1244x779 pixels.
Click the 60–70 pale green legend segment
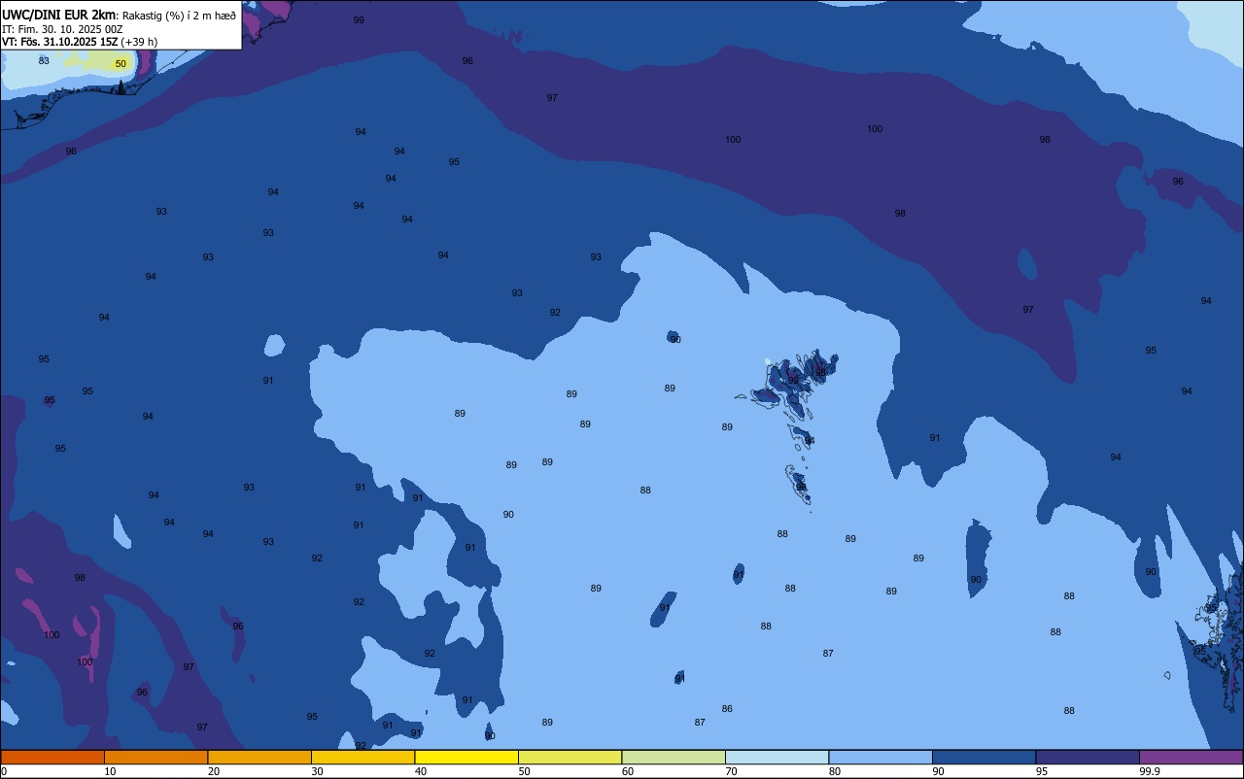(674, 757)
